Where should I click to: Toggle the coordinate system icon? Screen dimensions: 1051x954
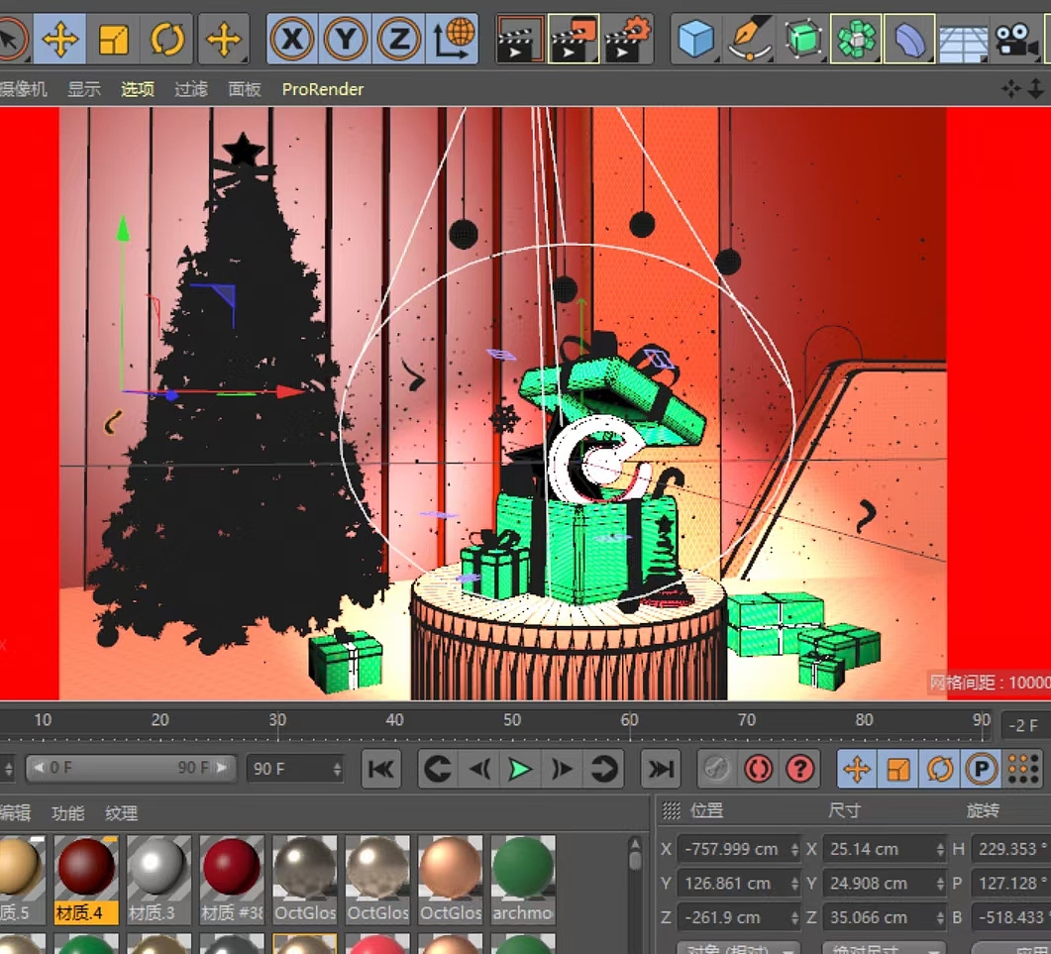(451, 38)
